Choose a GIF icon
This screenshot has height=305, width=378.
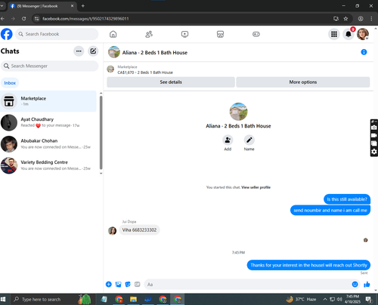(x=137, y=285)
